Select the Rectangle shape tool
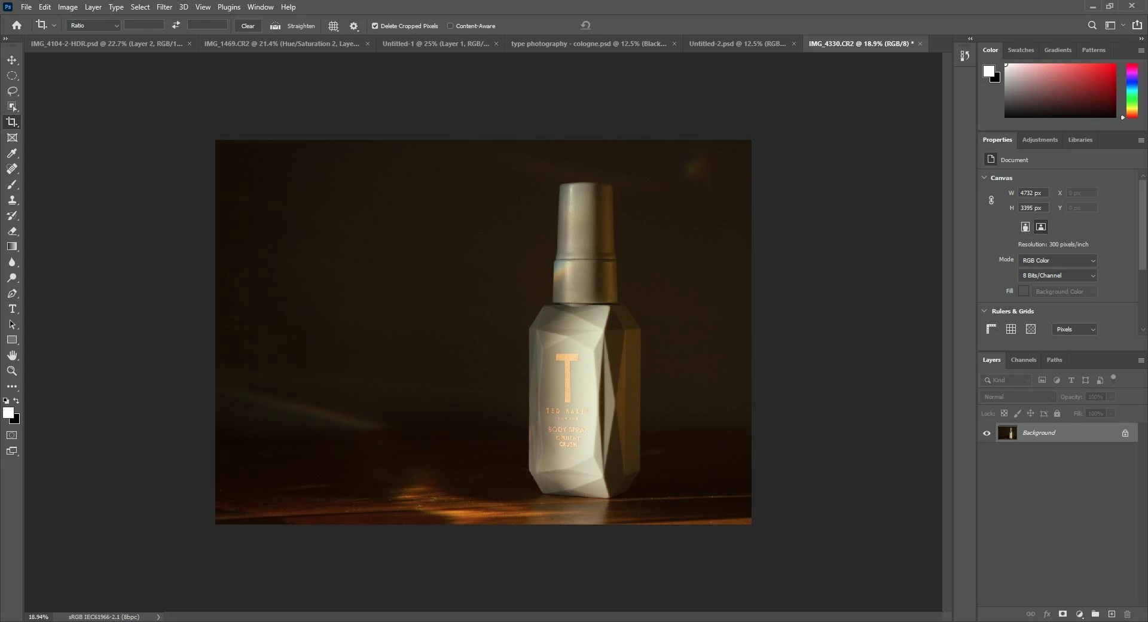 click(x=12, y=340)
